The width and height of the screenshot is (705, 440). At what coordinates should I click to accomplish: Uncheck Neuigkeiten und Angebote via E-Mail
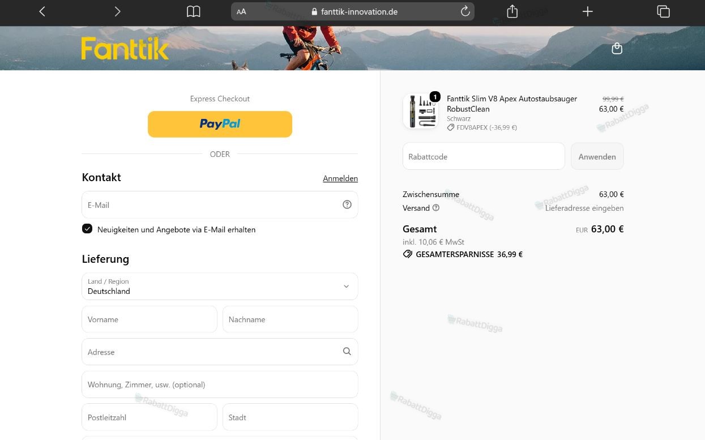click(x=87, y=229)
